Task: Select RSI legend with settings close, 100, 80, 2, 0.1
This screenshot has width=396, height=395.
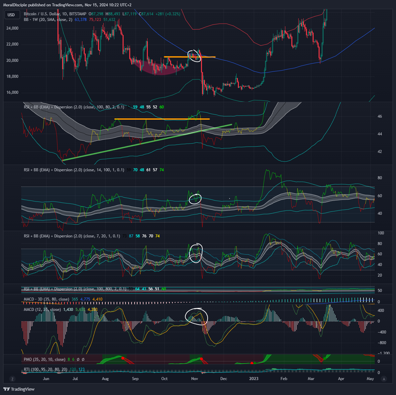Action: click(74, 107)
